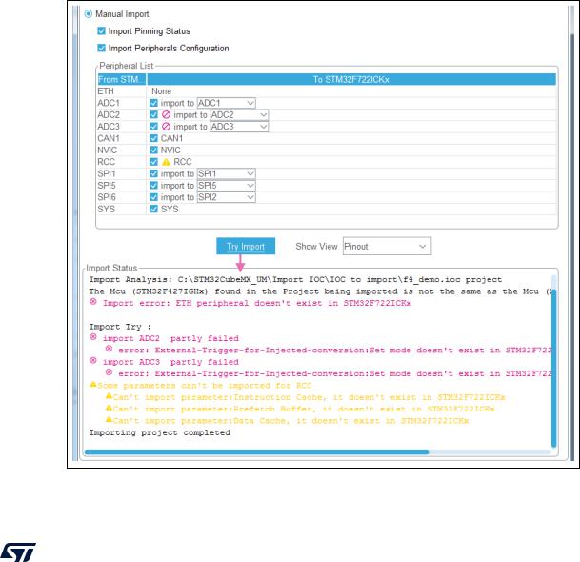Select the ETH row 'None' cell

coord(161,91)
